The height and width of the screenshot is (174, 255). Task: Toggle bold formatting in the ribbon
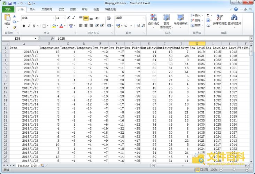click(24, 26)
